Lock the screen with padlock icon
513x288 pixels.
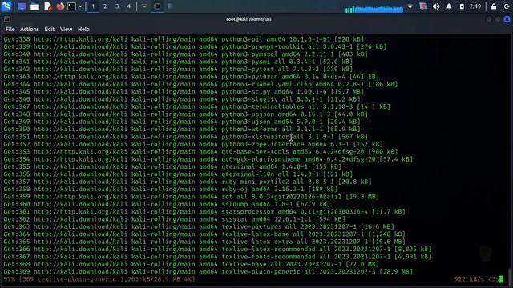494,6
